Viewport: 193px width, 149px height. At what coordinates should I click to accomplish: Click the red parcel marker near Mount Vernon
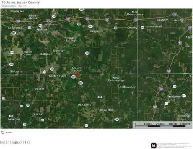pos(78,75)
